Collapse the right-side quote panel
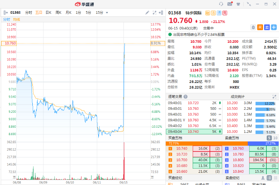This screenshot has height=185, width=279. (x=161, y=12)
